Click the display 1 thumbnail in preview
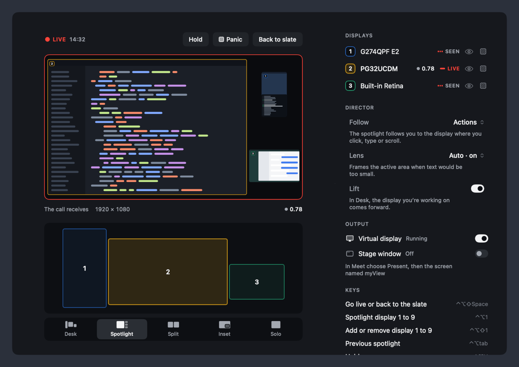519x367 pixels. (x=274, y=94)
